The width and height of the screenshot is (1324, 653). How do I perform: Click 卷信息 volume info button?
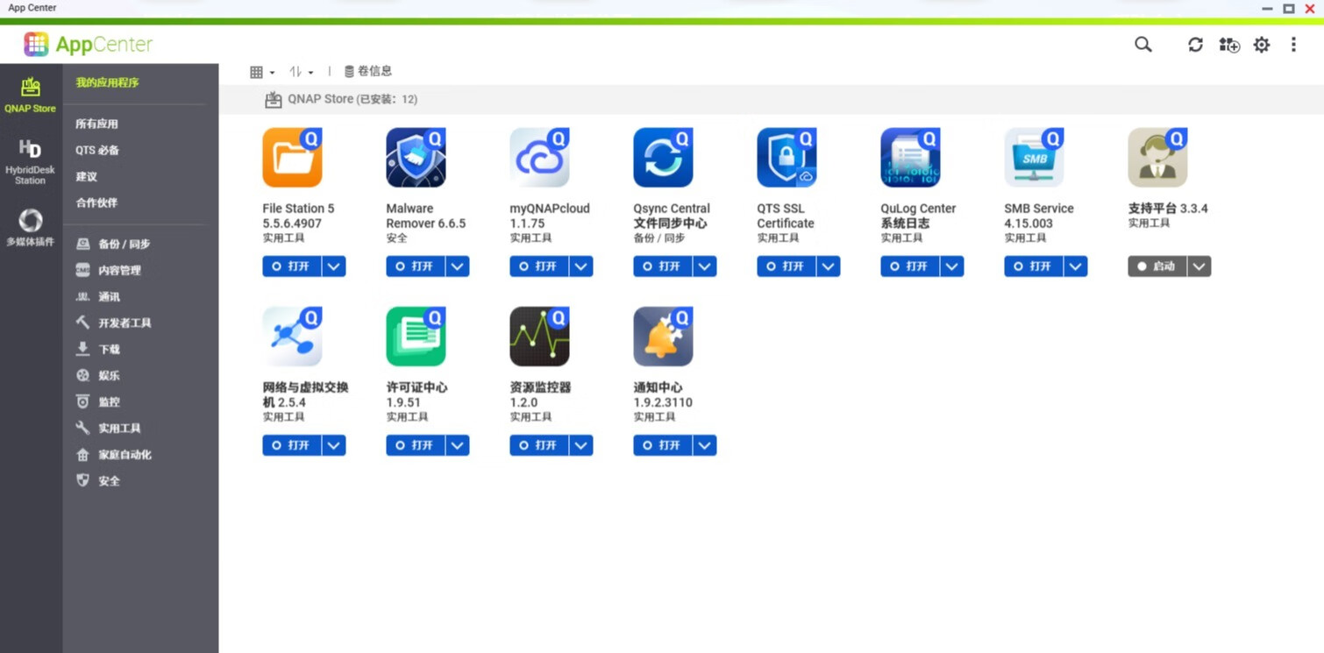tap(367, 71)
